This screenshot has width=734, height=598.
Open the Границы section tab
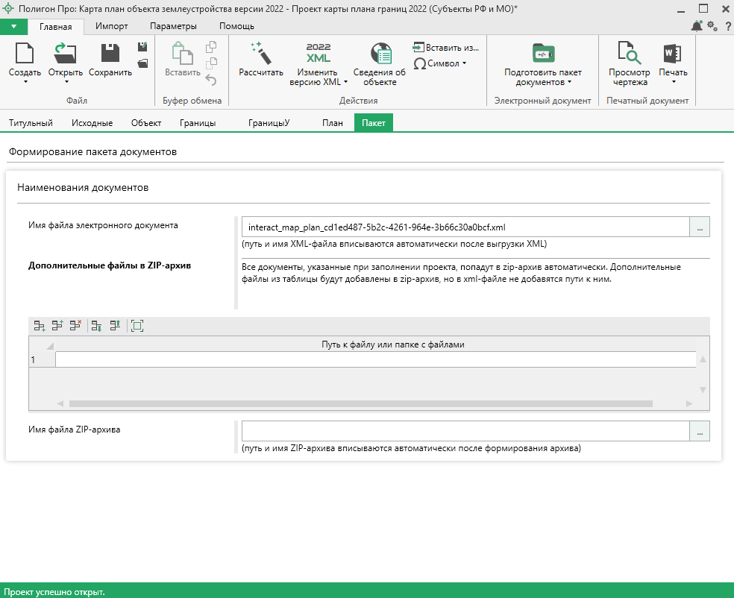pos(198,123)
